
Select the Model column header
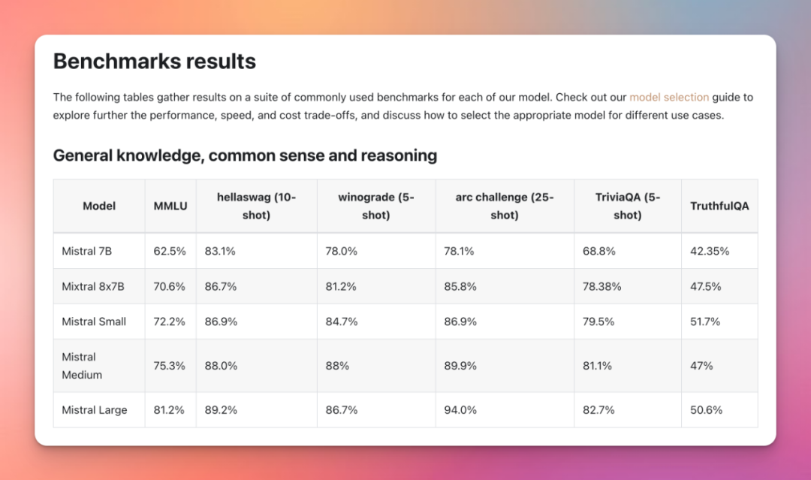[x=99, y=206]
